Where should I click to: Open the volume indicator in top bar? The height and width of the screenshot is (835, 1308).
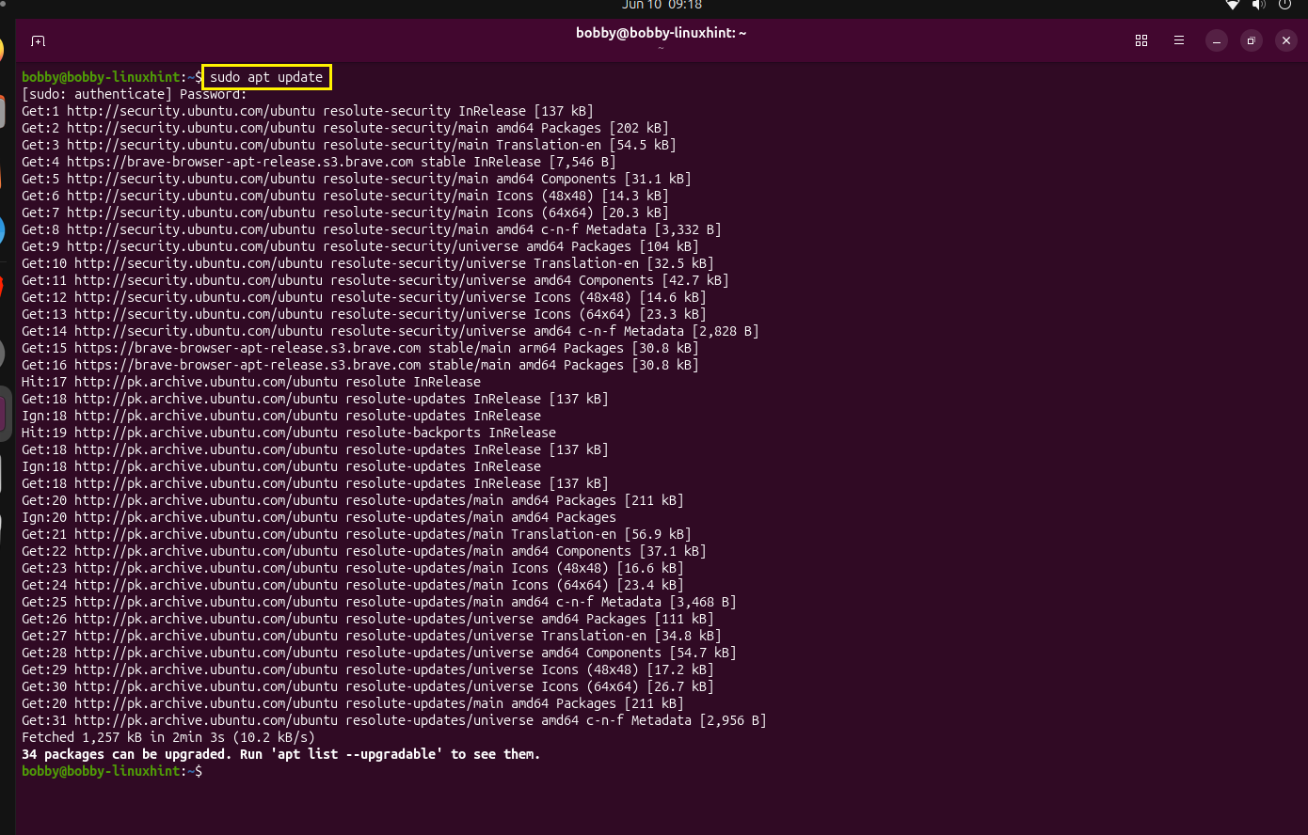click(x=1259, y=5)
